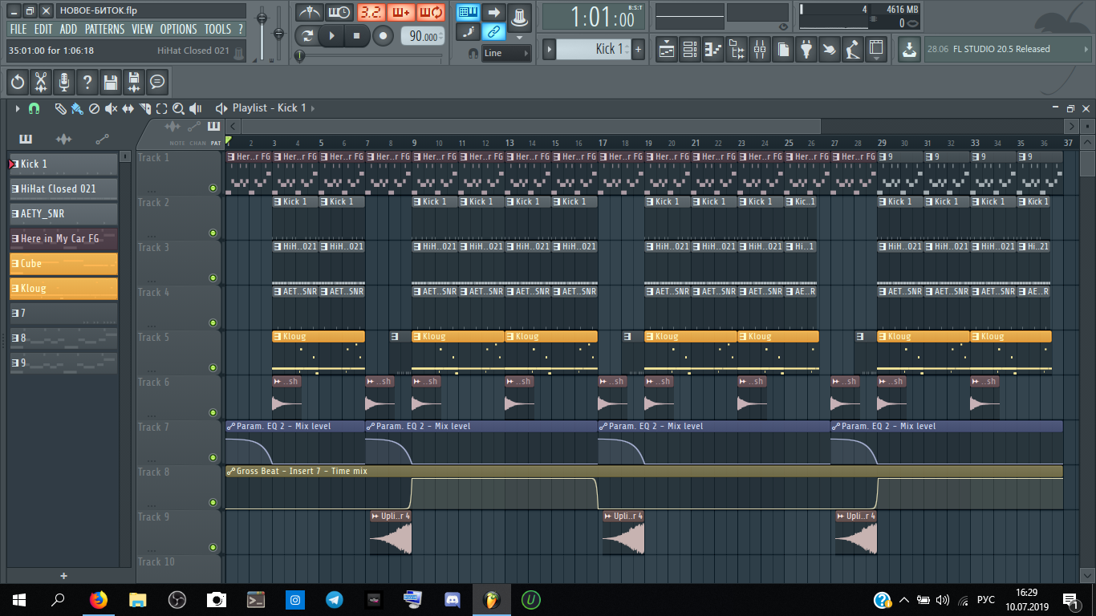Click the plugin picker plug icon

806,49
